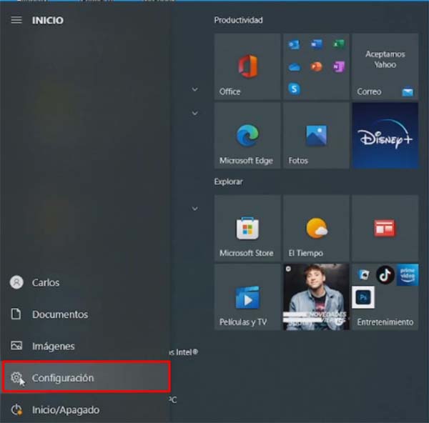
Task: Open the Microsoft Store tile
Action: [247, 228]
